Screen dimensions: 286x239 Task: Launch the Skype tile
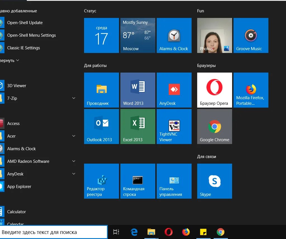pyautogui.click(x=214, y=181)
